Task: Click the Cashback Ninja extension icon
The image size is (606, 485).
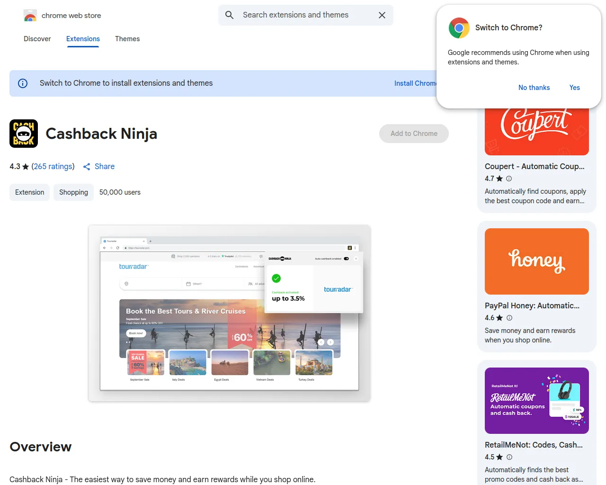Action: tap(24, 134)
